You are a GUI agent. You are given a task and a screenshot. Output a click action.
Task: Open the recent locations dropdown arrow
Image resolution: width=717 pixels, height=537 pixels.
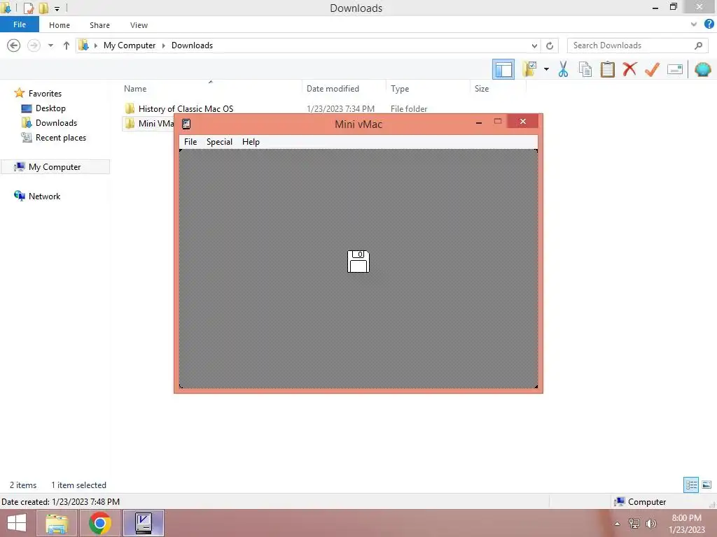[50, 45]
